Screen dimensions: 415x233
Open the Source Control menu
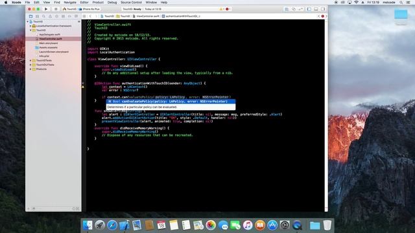pyautogui.click(x=131, y=3)
